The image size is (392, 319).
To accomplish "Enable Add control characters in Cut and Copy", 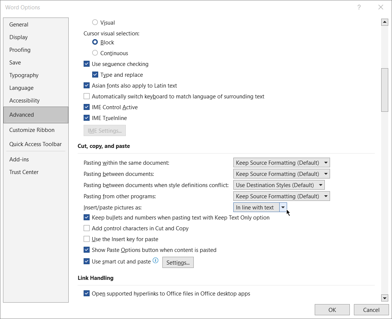I will pos(87,228).
